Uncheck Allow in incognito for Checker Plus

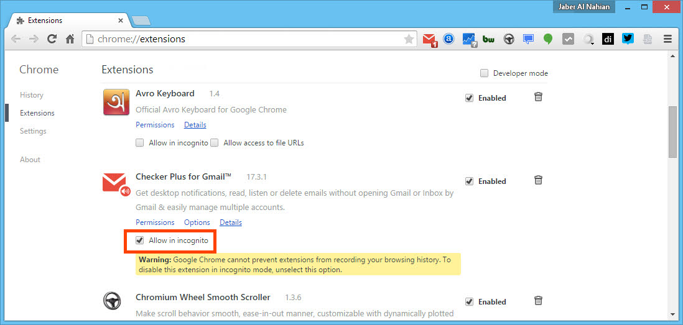click(x=139, y=240)
